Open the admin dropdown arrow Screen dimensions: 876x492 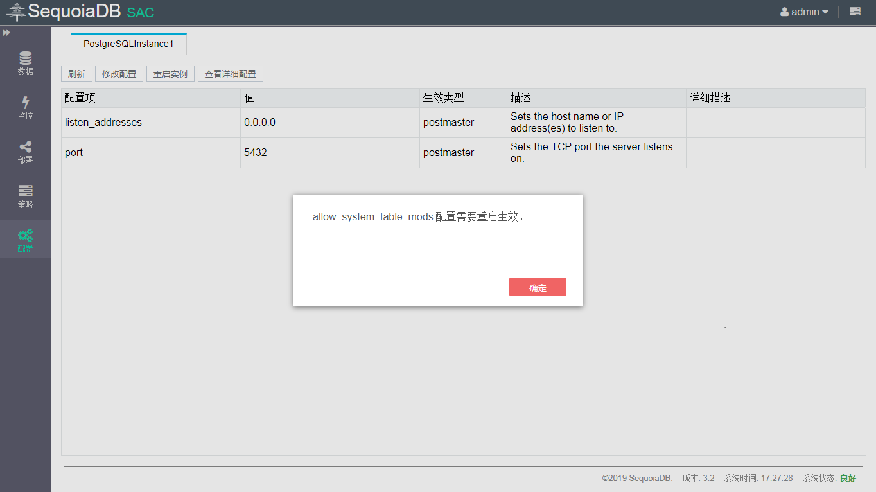pos(825,12)
